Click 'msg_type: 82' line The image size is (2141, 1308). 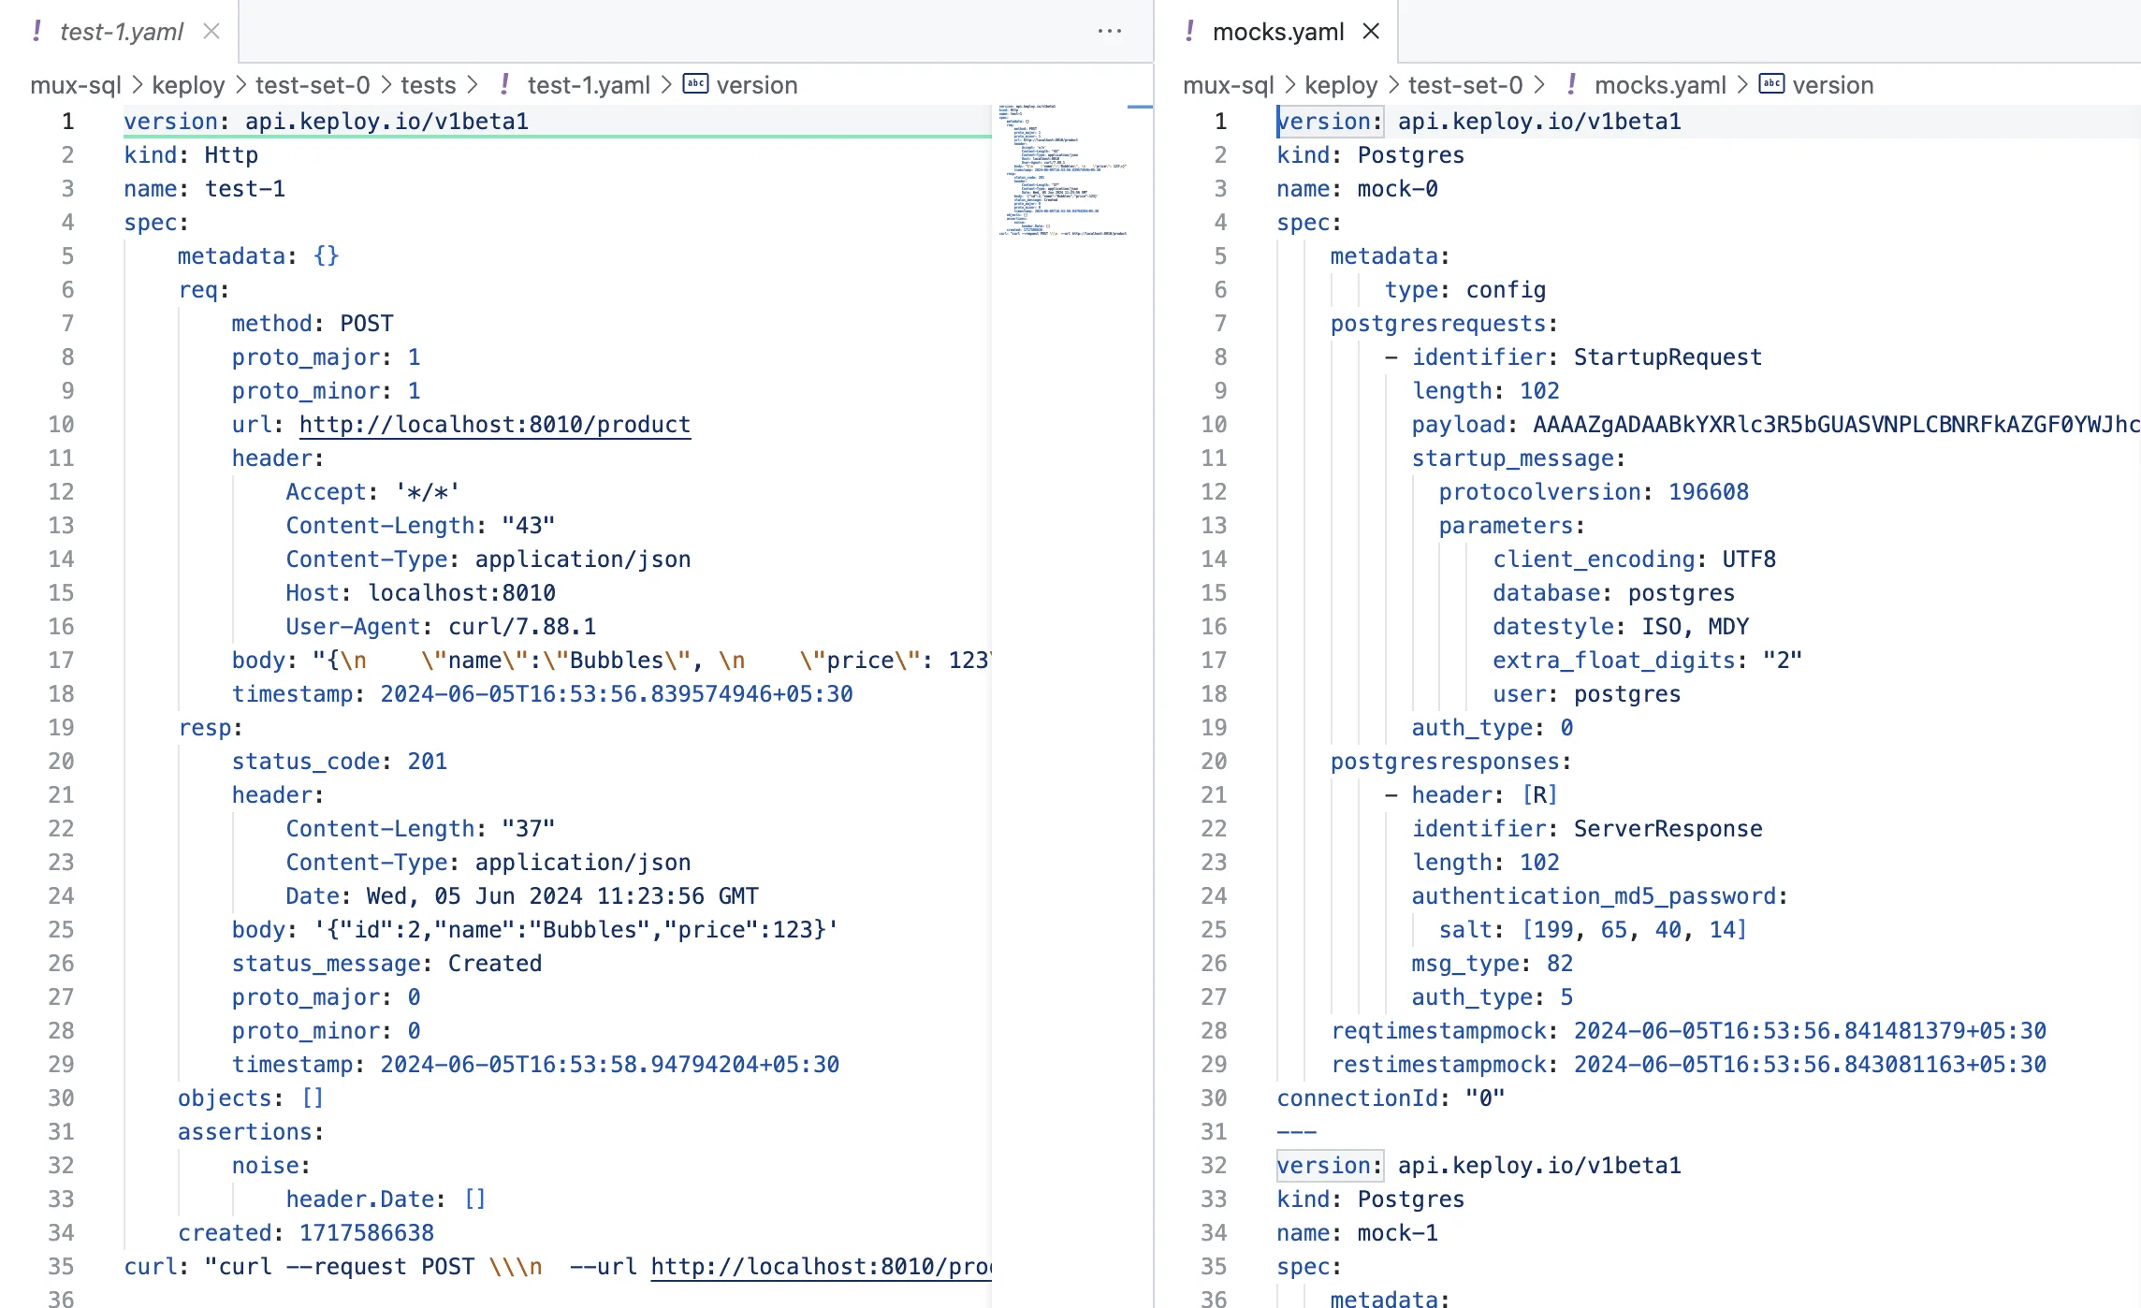[x=1493, y=964]
